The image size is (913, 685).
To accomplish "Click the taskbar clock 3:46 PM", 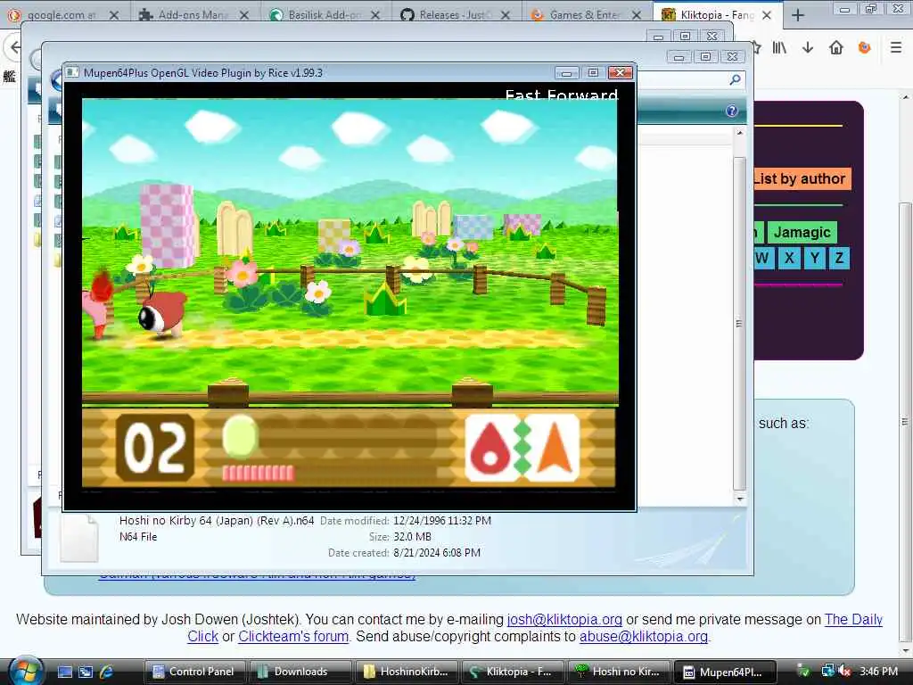I will pyautogui.click(x=878, y=672).
